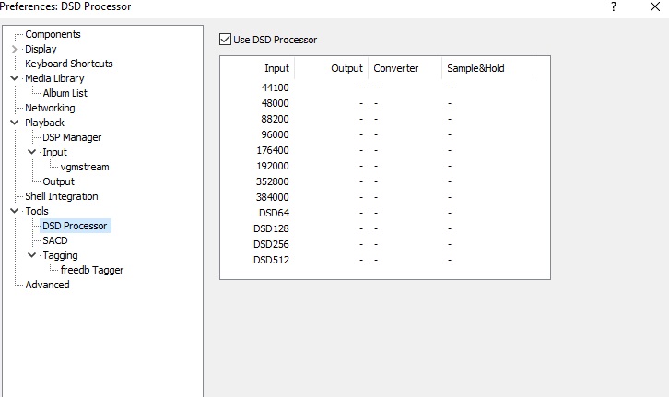669x397 pixels.
Task: Open the Advanced preferences page
Action: [x=47, y=285]
